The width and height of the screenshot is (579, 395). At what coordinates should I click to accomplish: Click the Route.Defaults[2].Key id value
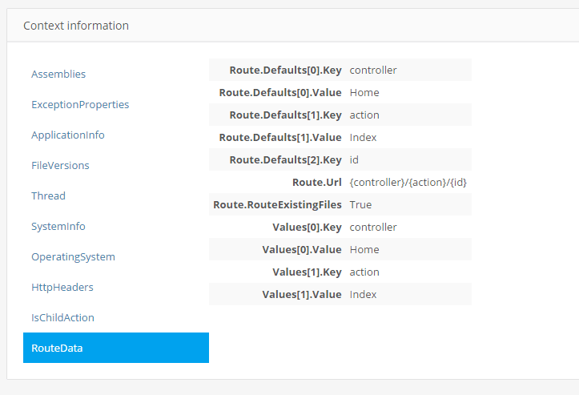coord(355,159)
